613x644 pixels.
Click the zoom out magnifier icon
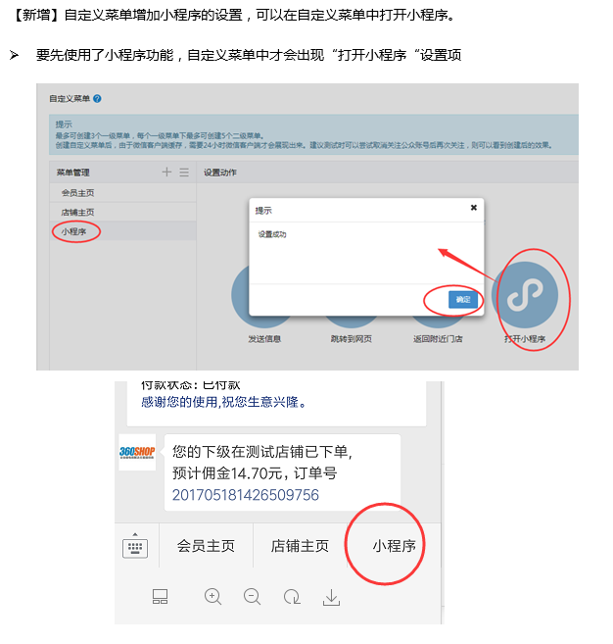[252, 597]
